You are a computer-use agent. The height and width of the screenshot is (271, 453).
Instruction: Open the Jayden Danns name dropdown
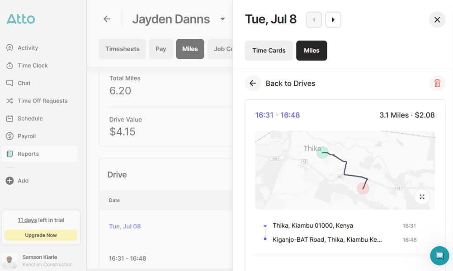pyautogui.click(x=222, y=19)
